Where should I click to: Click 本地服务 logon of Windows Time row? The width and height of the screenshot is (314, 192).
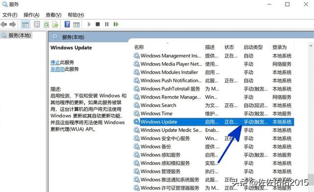click(x=282, y=113)
